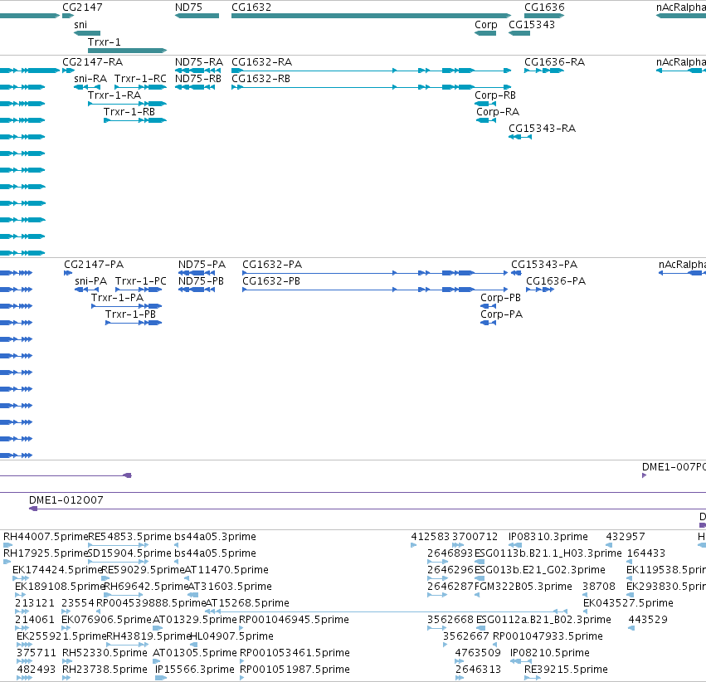Click EST label RP001051987.5prime
Image resolution: width=706 pixels, height=682 pixels.
click(295, 670)
